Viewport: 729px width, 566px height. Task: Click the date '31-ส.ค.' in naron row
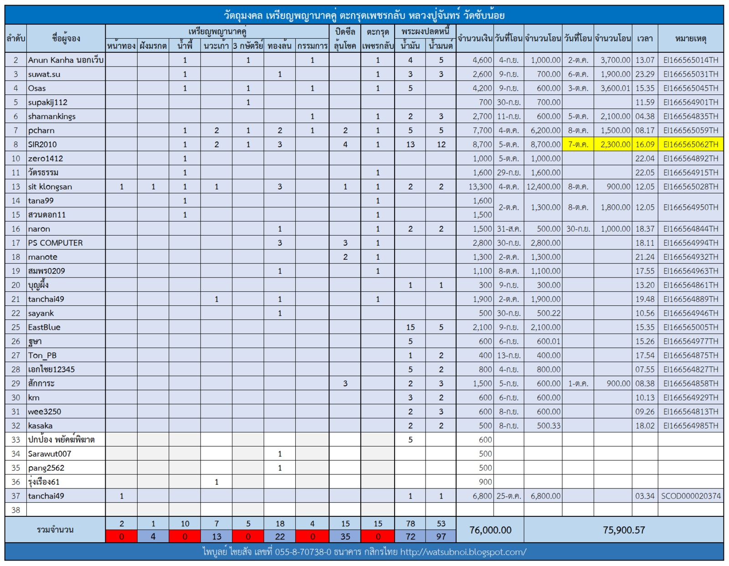click(x=509, y=229)
